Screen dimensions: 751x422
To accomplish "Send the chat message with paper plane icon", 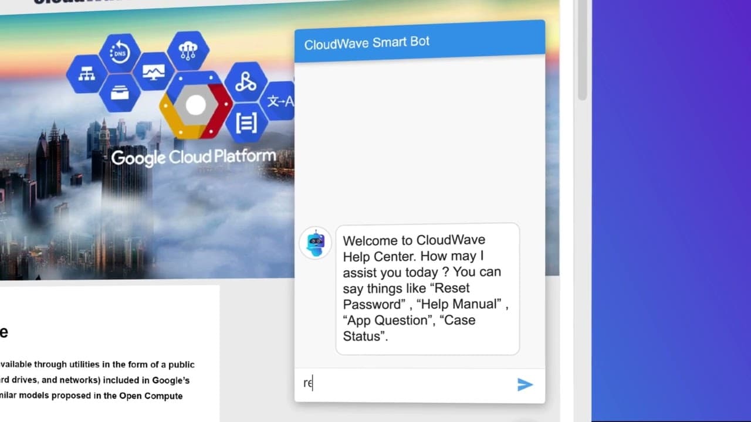I will [525, 384].
